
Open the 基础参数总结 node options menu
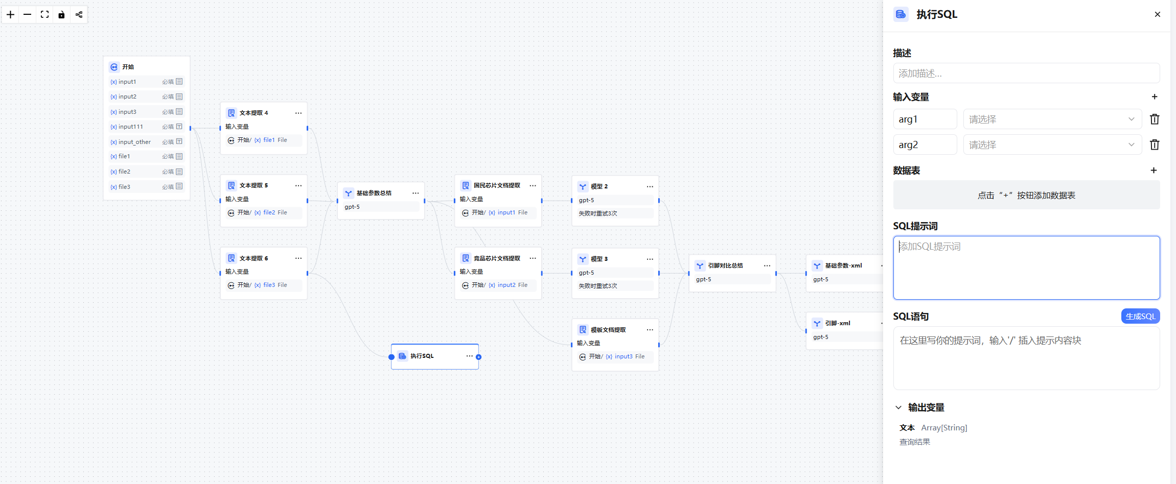tap(416, 193)
